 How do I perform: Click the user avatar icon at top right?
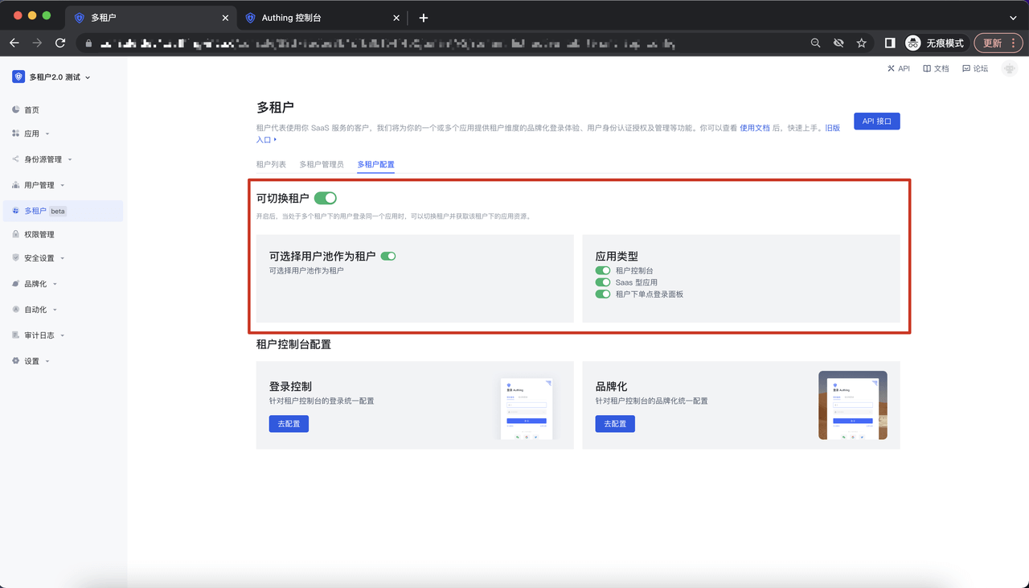(x=1010, y=69)
